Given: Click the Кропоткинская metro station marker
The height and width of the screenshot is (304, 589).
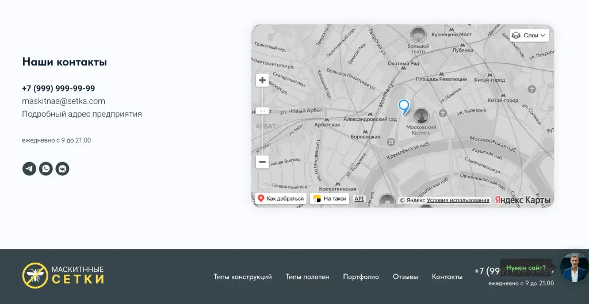Looking at the screenshot, I should point(337,183).
